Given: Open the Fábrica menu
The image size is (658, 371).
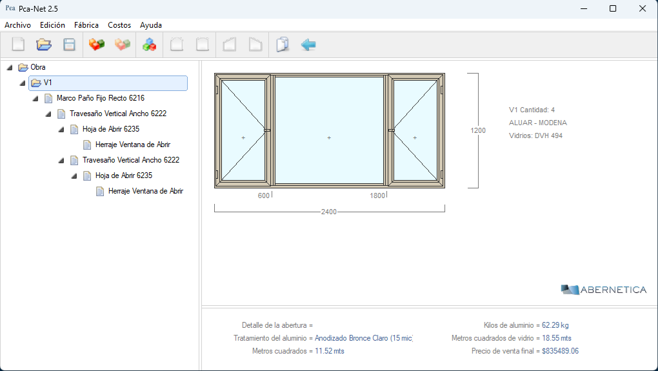Looking at the screenshot, I should click(86, 25).
